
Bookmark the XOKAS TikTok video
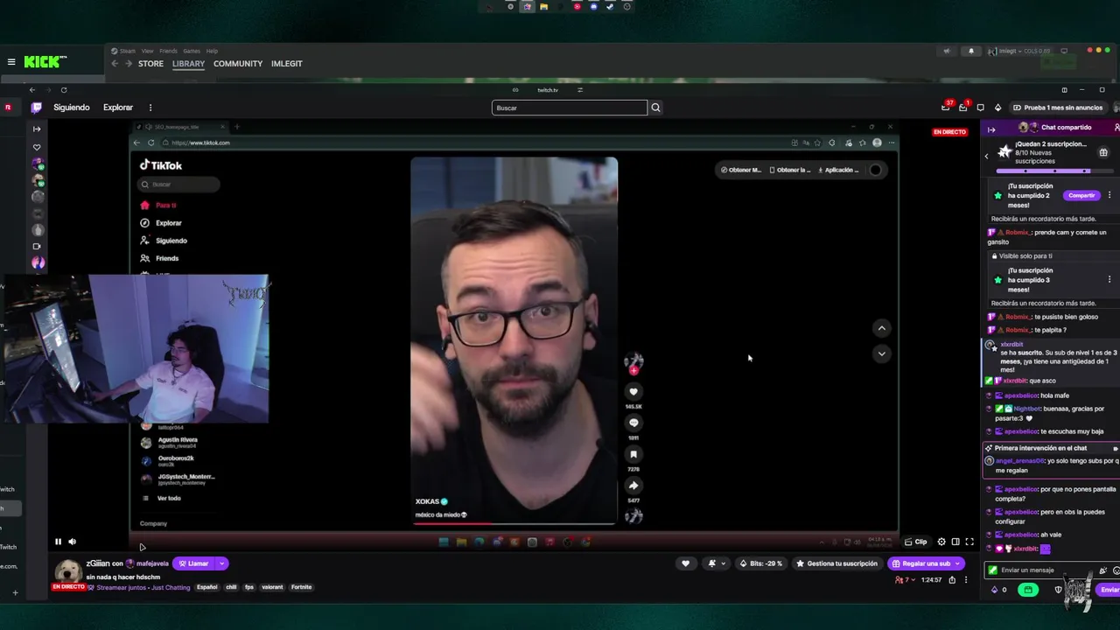point(633,454)
